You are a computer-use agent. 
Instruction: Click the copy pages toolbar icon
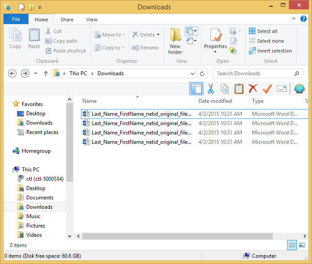coord(225,89)
